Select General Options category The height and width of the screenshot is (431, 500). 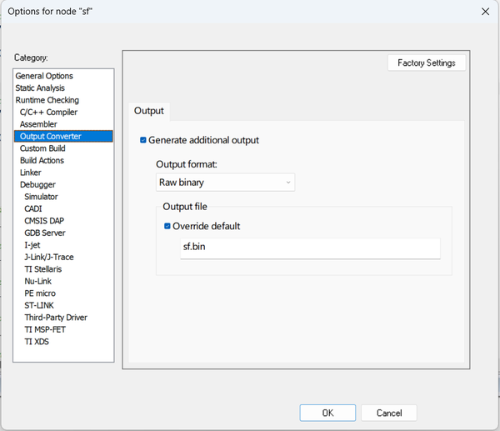pos(44,76)
